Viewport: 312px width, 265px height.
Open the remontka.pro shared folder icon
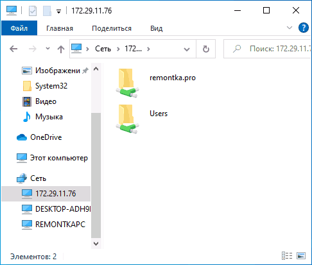tap(127, 83)
